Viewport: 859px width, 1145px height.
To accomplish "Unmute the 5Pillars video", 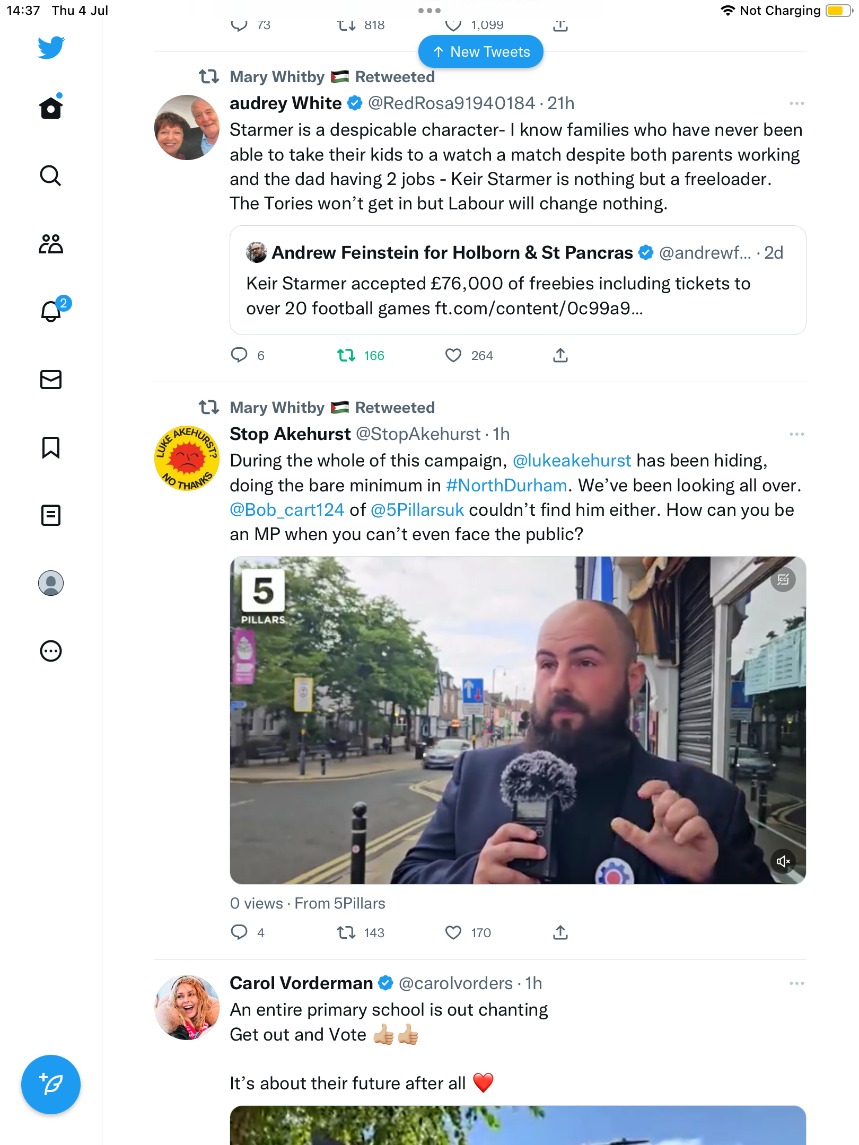I will tap(783, 861).
